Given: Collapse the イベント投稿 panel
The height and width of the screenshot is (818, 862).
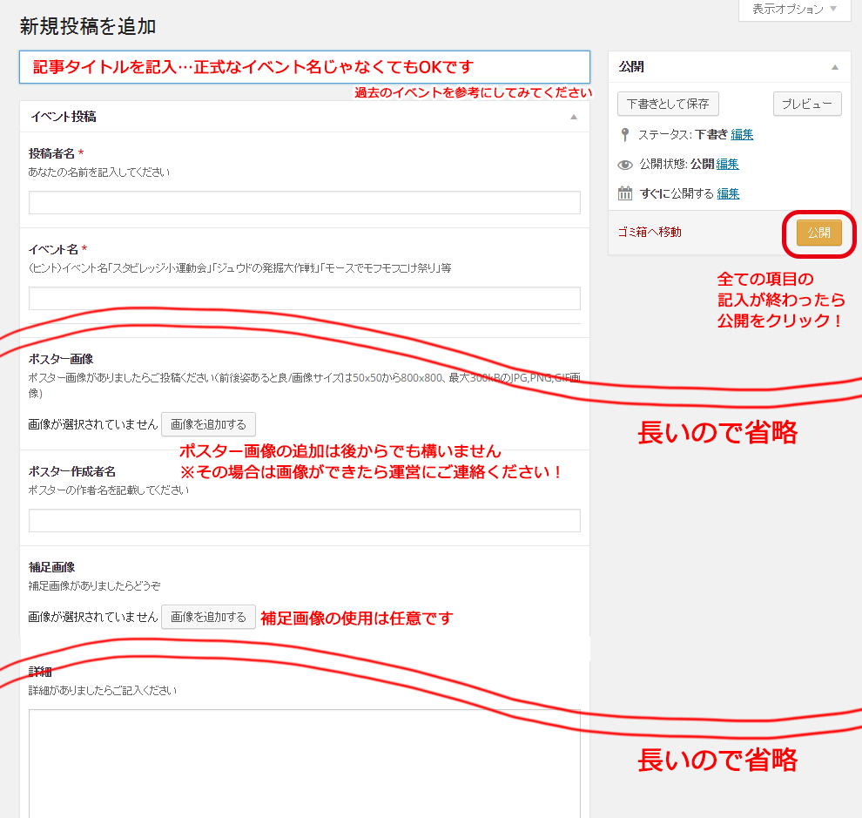Looking at the screenshot, I should point(573,117).
